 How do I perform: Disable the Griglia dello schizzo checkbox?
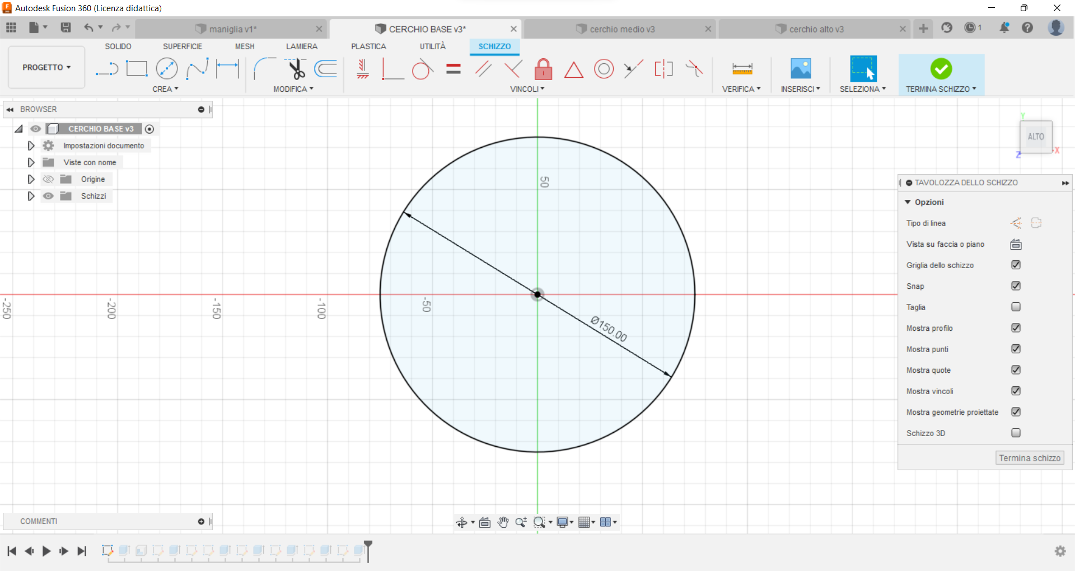tap(1016, 265)
